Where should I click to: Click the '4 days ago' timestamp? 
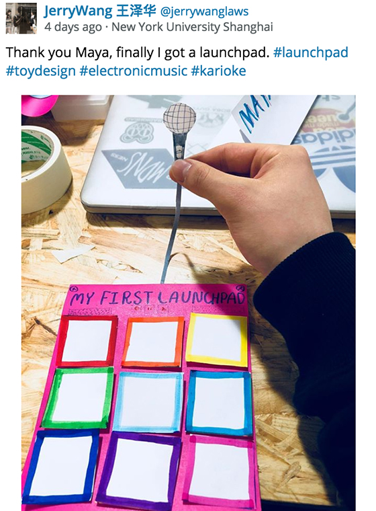pos(73,27)
